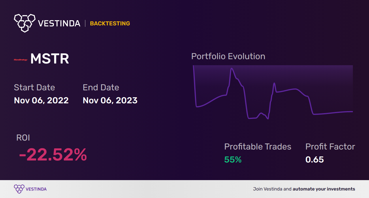Click the ROI label

[x=23, y=138]
